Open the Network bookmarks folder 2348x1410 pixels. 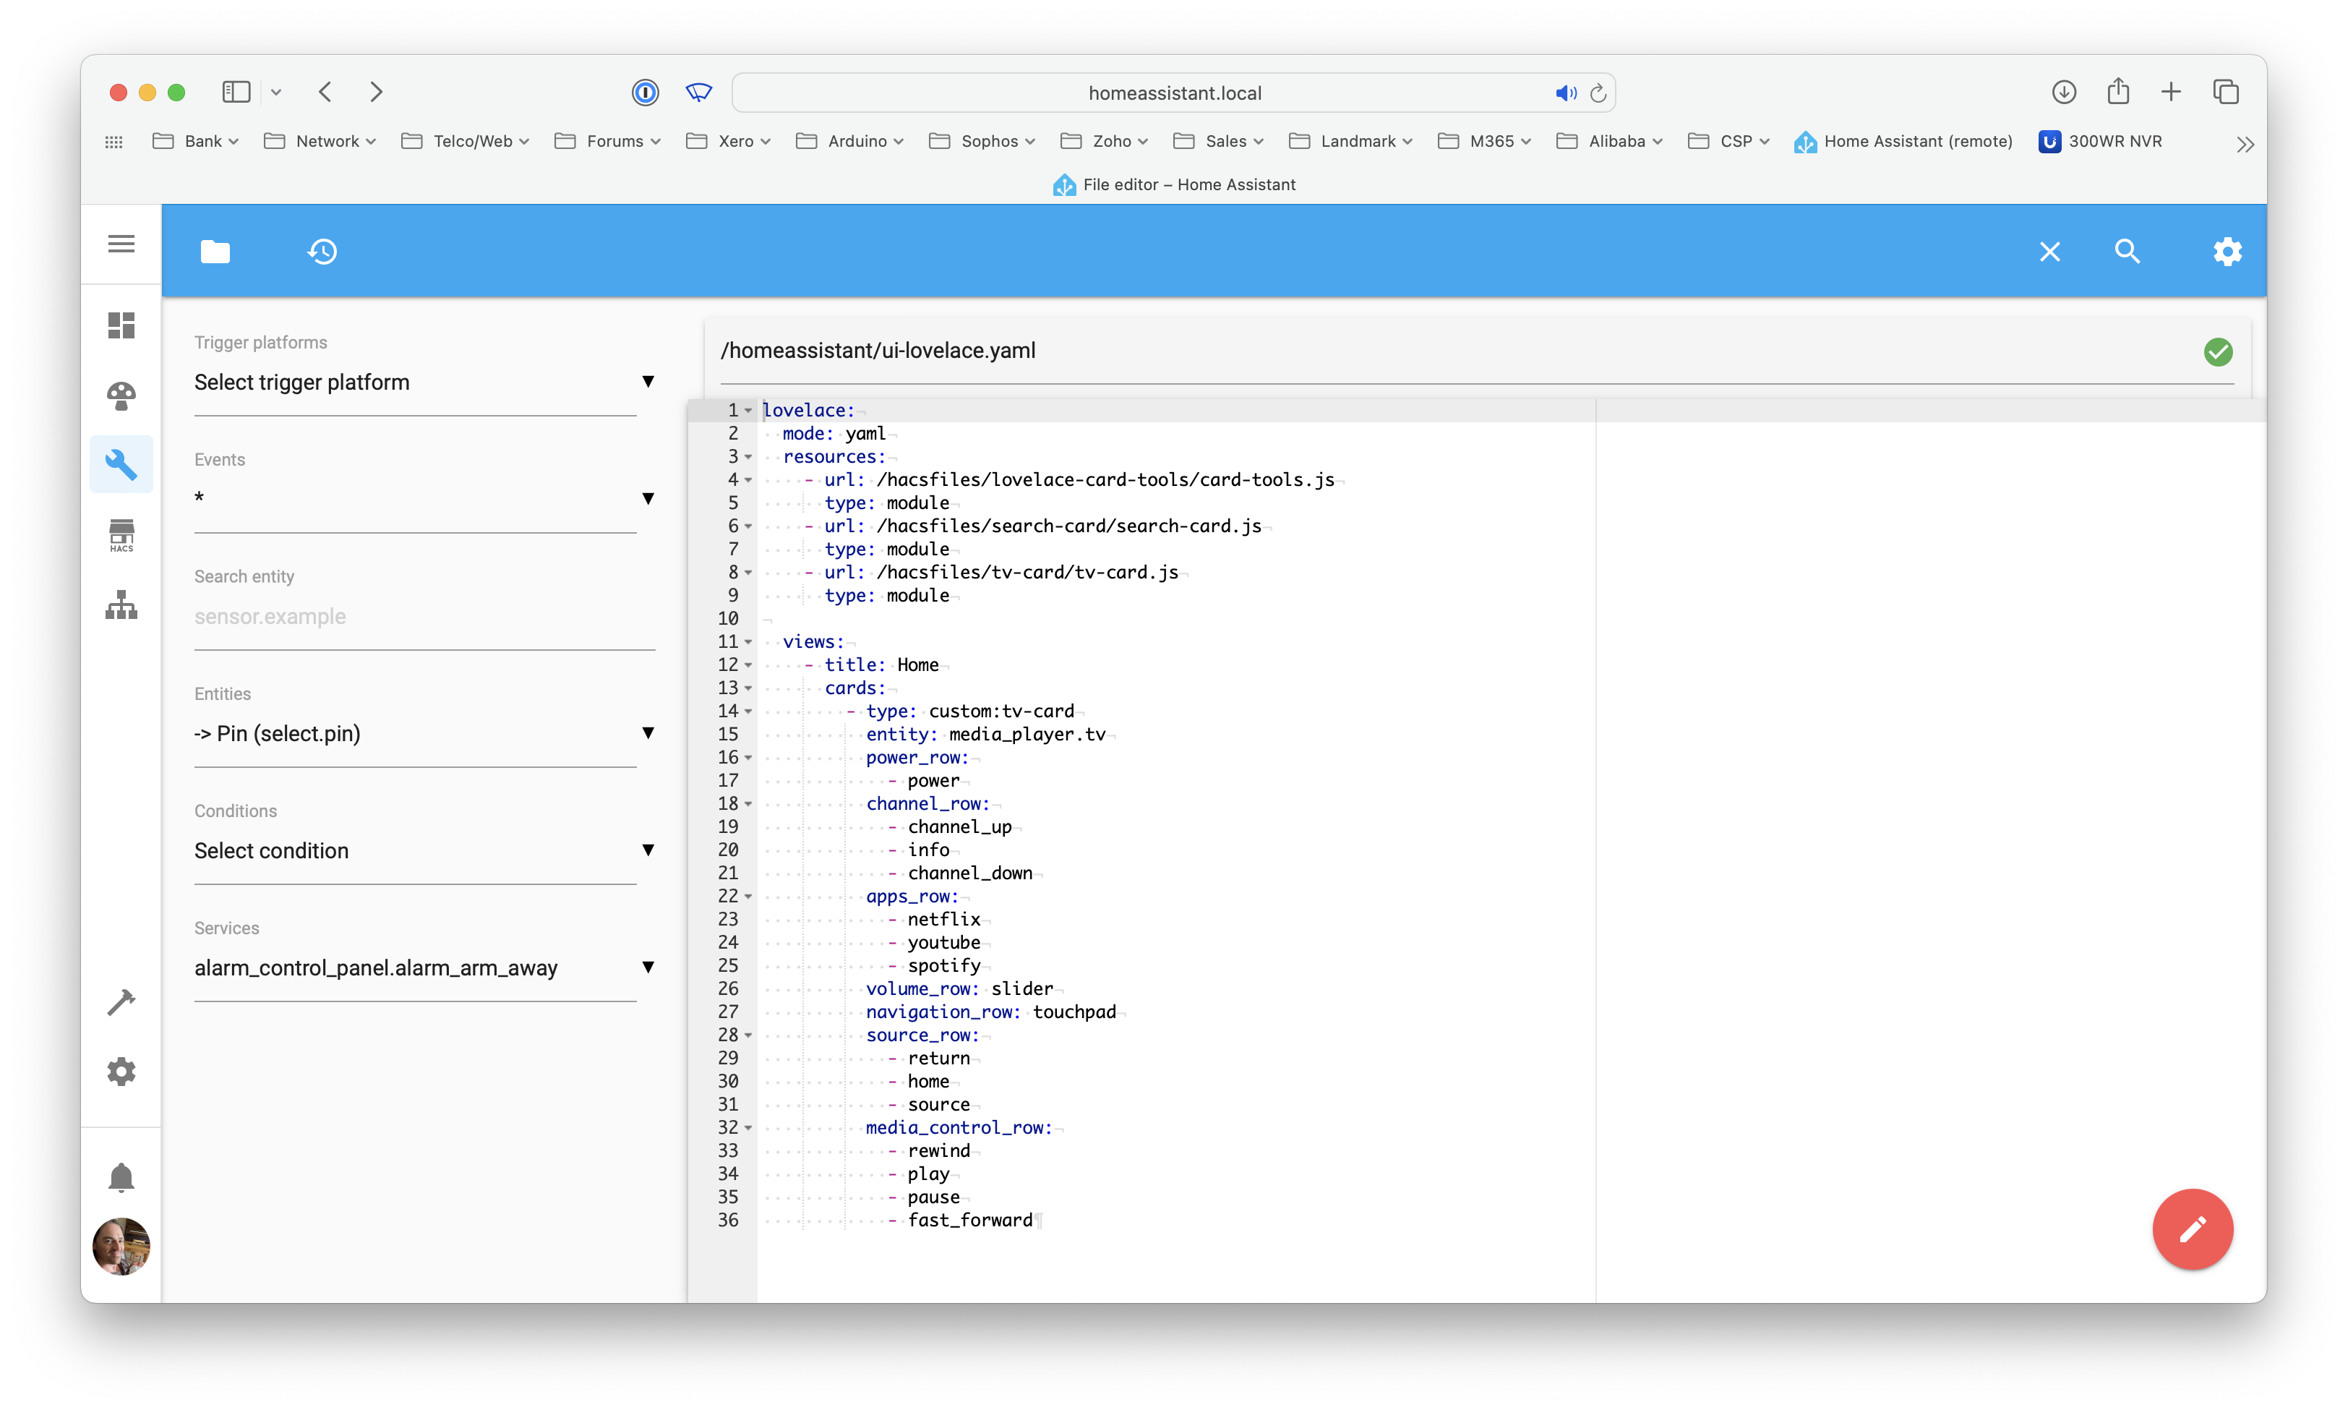pos(320,142)
